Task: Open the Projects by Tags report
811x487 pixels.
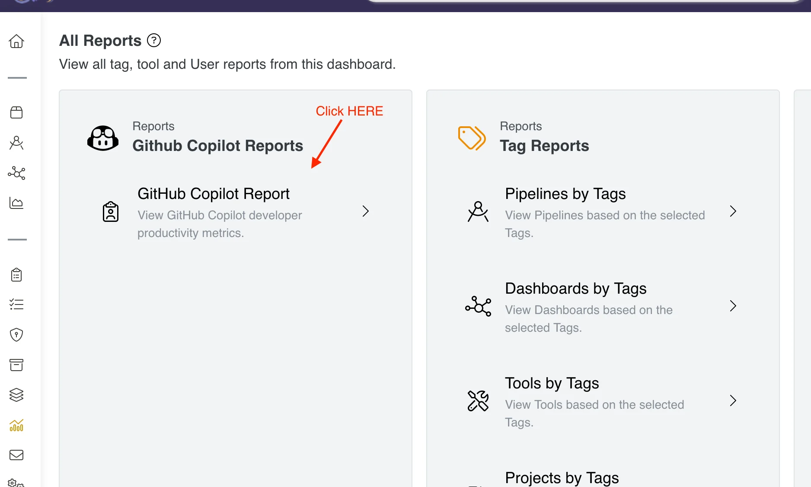Action: tap(562, 478)
